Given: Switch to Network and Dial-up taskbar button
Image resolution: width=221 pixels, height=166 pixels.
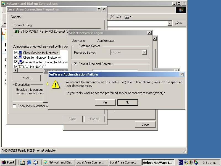Looking at the screenshot, I should 59,162.
